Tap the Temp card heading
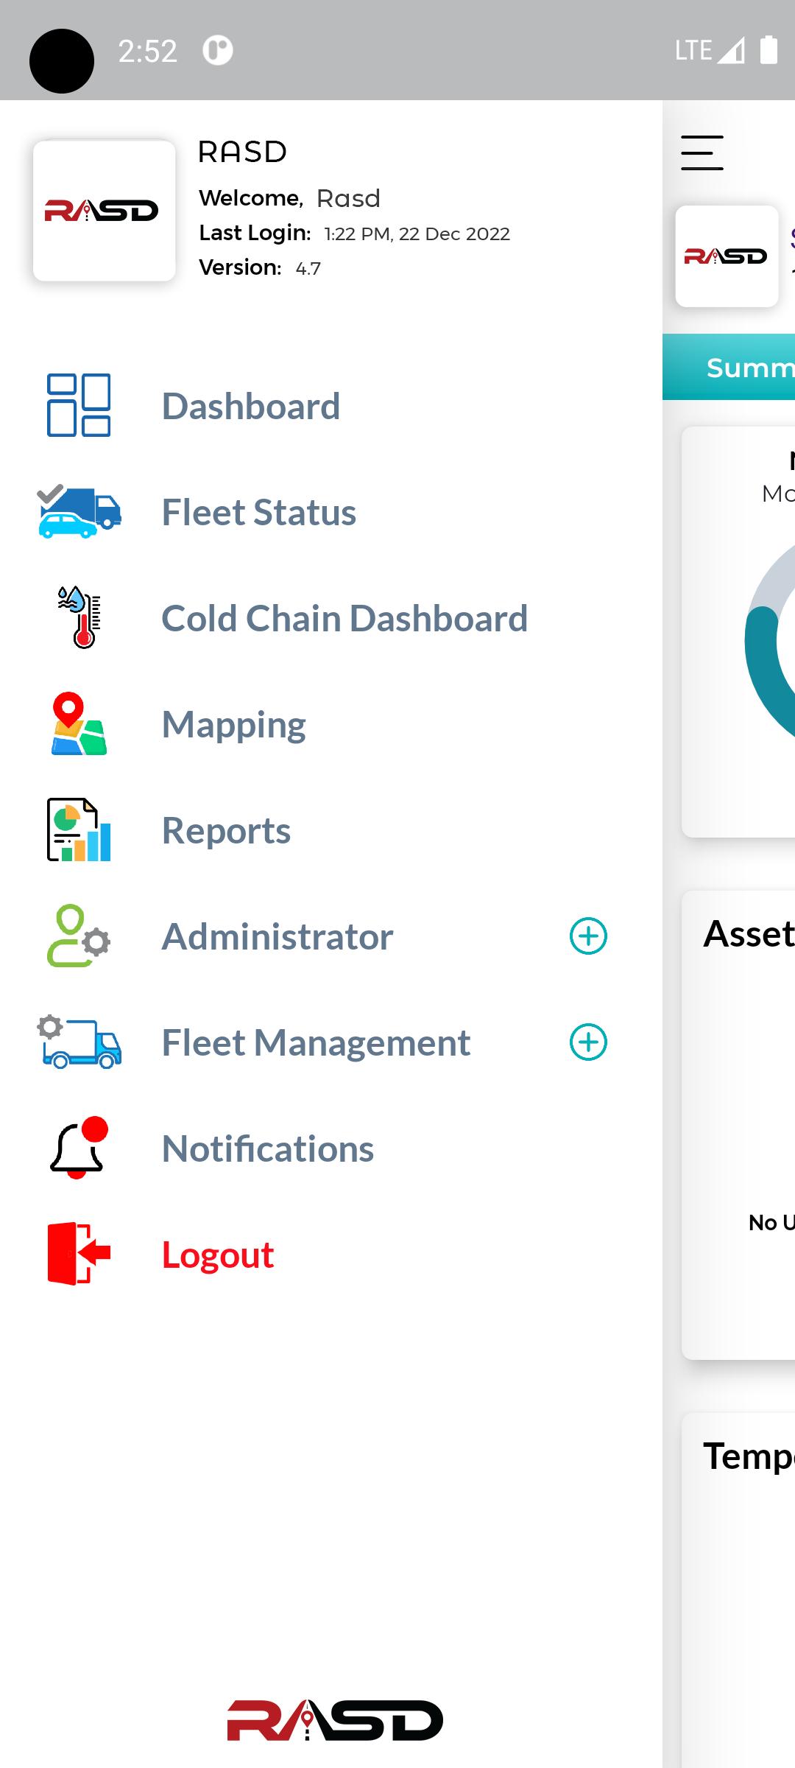Viewport: 795px width, 1768px height. [749, 1457]
